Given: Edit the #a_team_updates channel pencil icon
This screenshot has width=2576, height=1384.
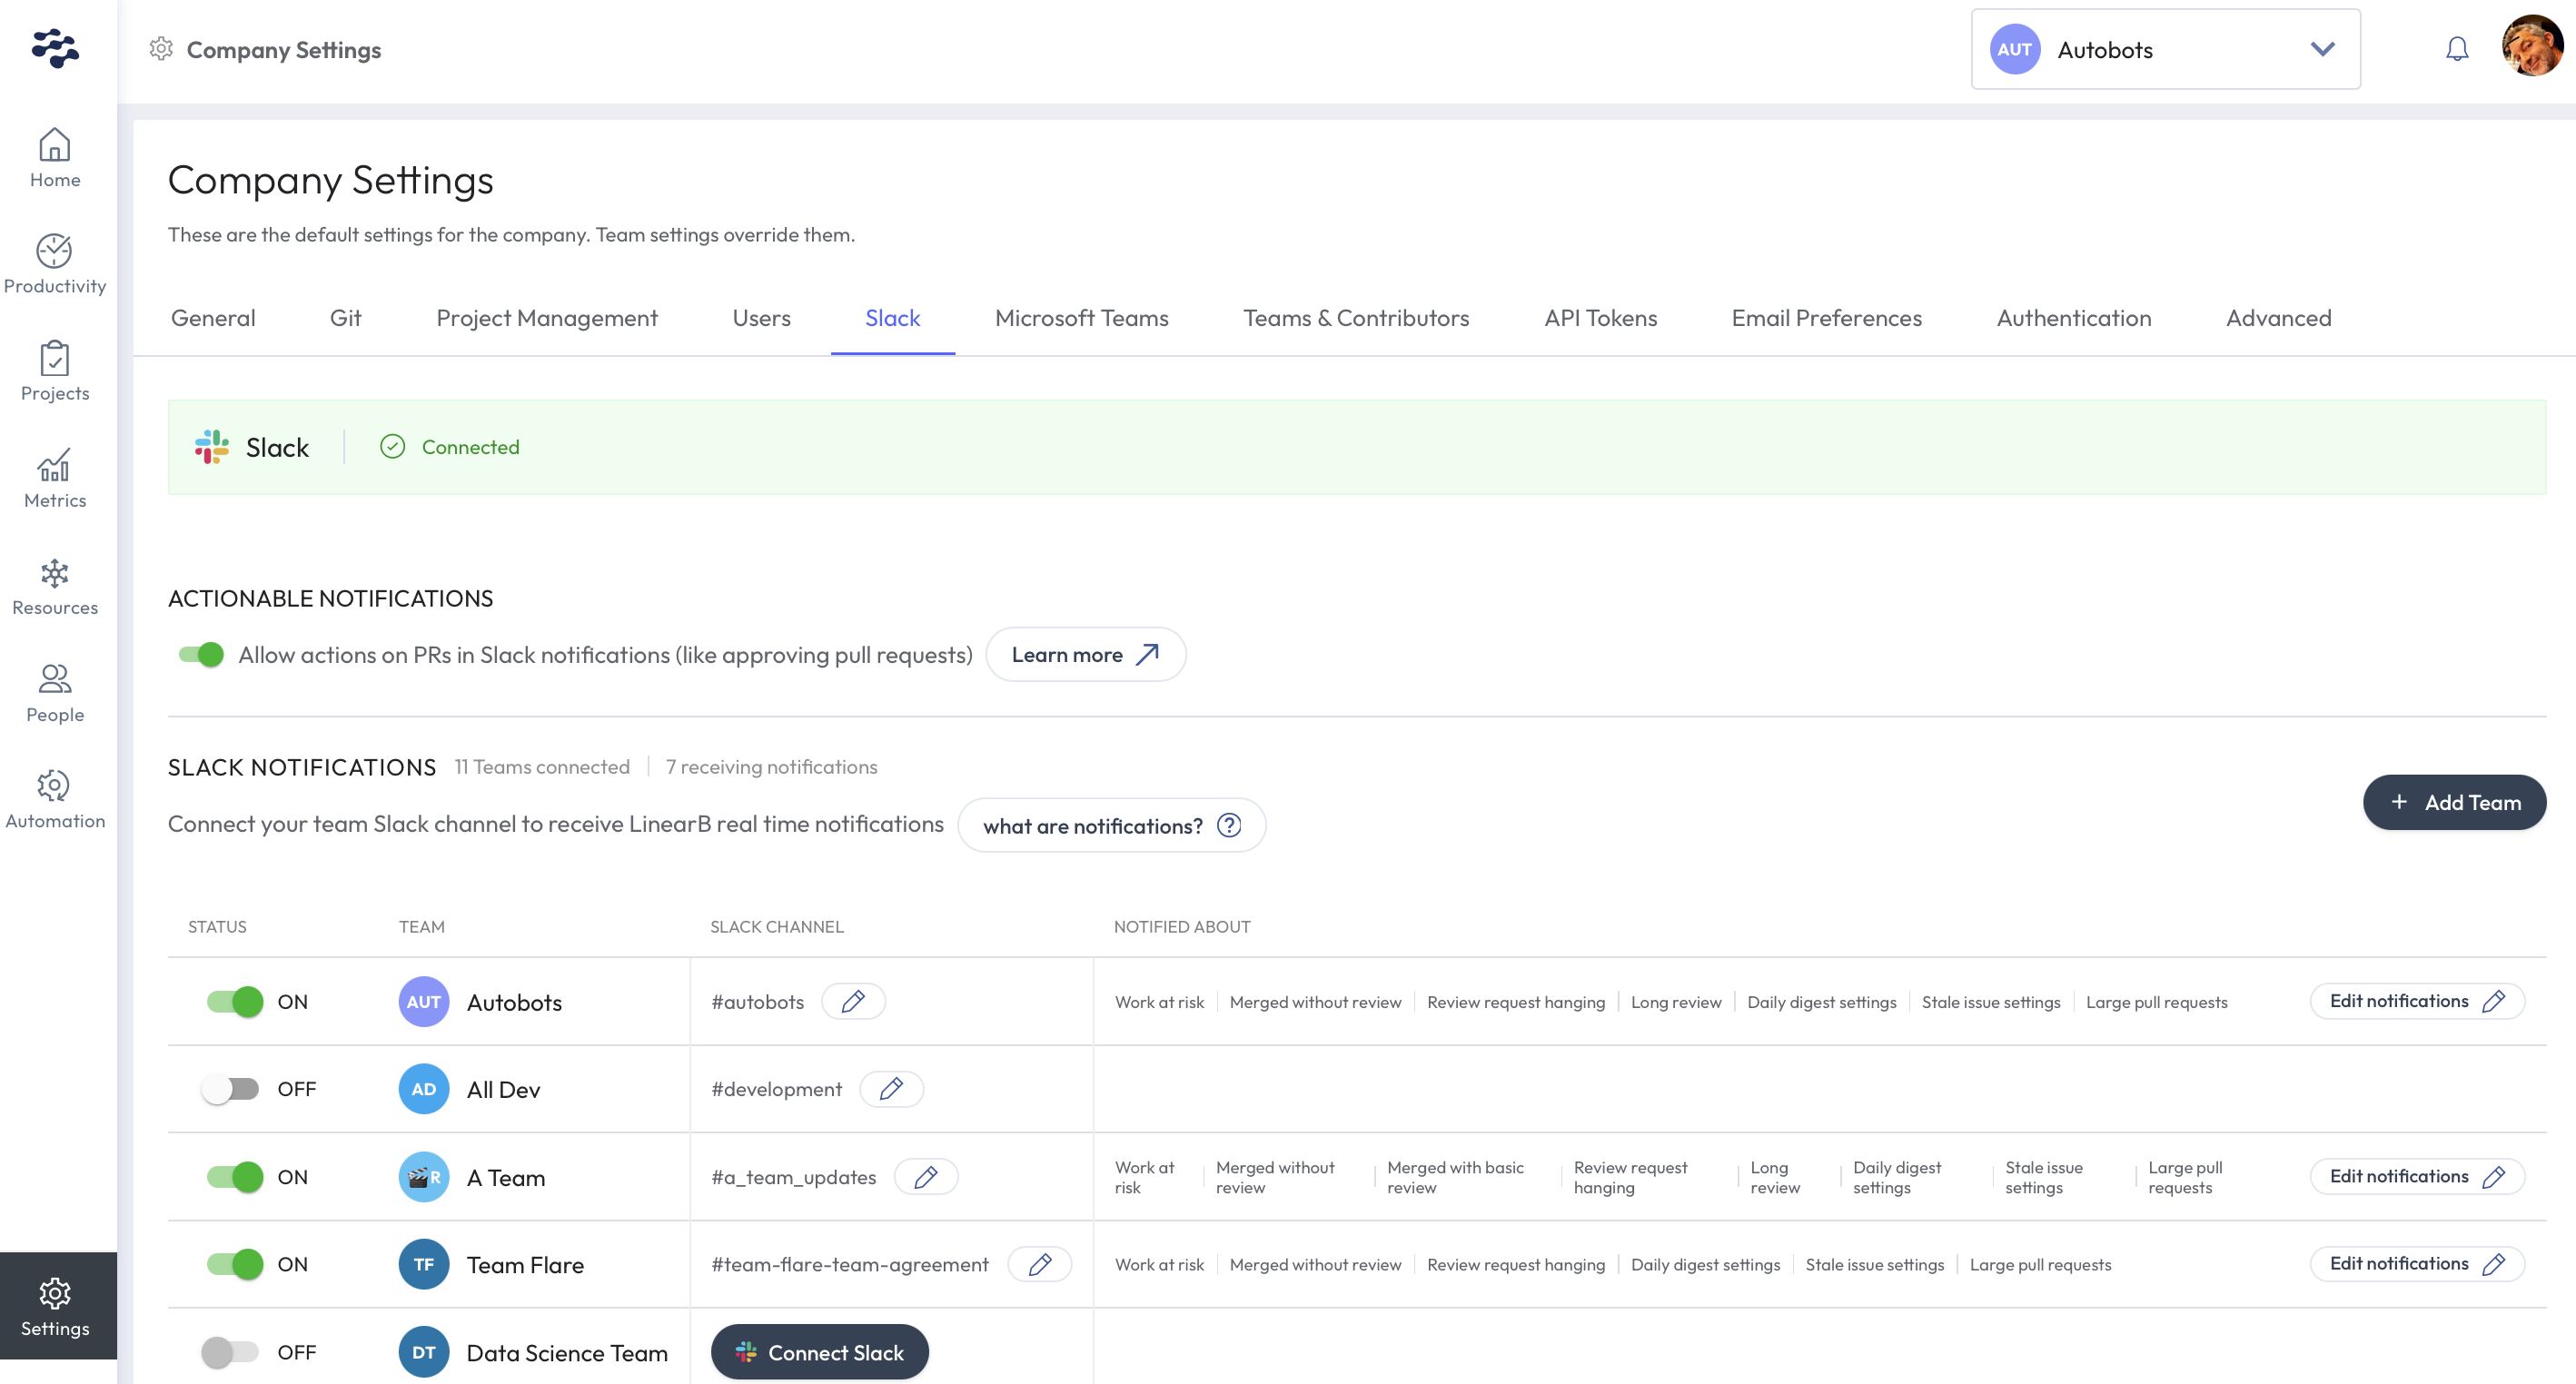Looking at the screenshot, I should 926,1176.
